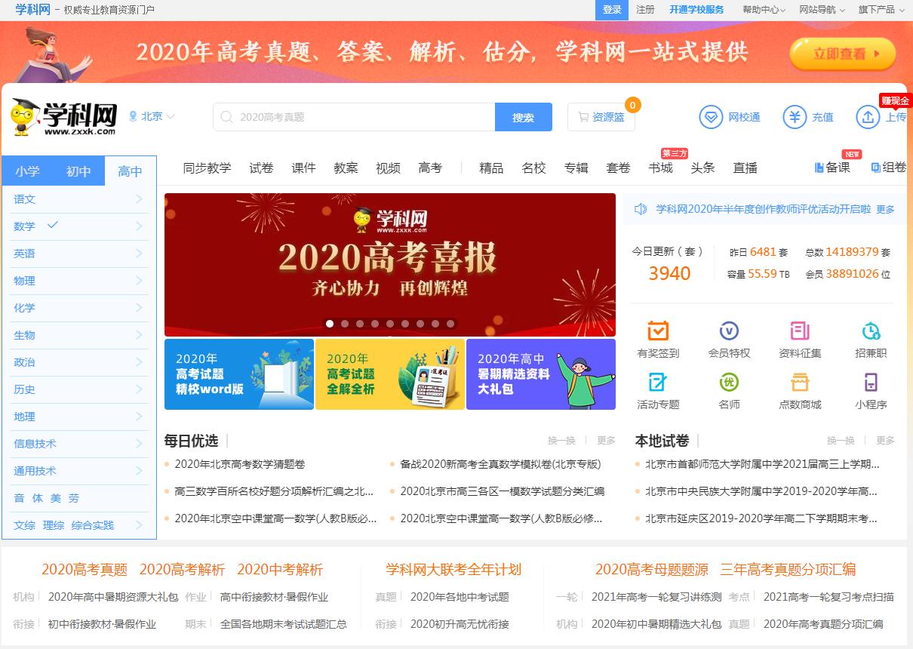The image size is (913, 649).
Task: Select the third carousel indicator dot
Action: [x=360, y=323]
